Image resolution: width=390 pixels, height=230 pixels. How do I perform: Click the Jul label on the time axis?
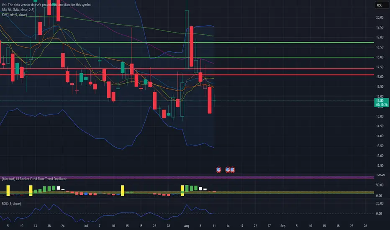click(x=86, y=226)
